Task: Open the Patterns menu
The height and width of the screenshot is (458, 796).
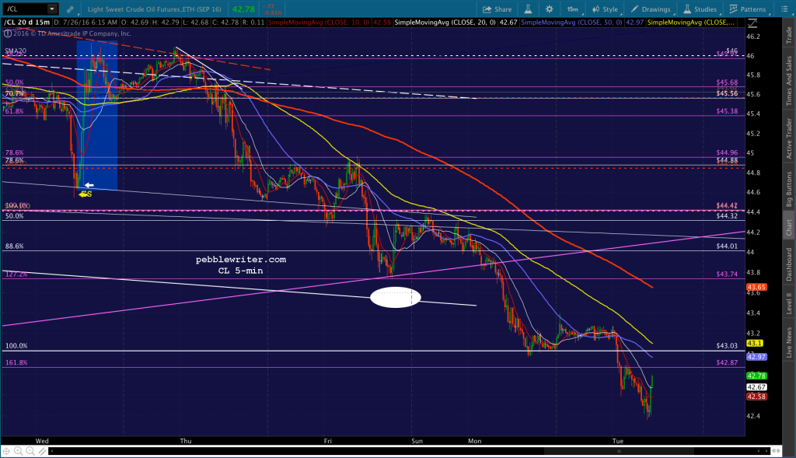Action: pos(747,9)
